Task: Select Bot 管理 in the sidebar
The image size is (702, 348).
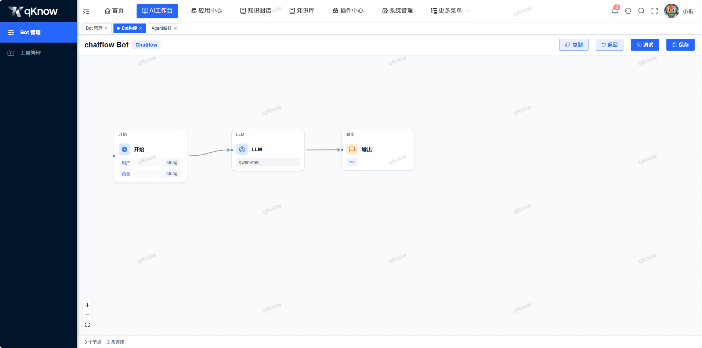Action: click(x=39, y=32)
